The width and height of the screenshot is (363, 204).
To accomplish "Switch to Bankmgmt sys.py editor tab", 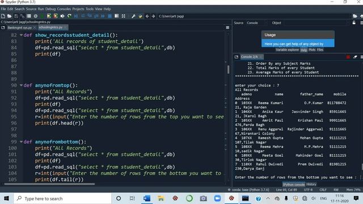I will [x=19, y=28].
